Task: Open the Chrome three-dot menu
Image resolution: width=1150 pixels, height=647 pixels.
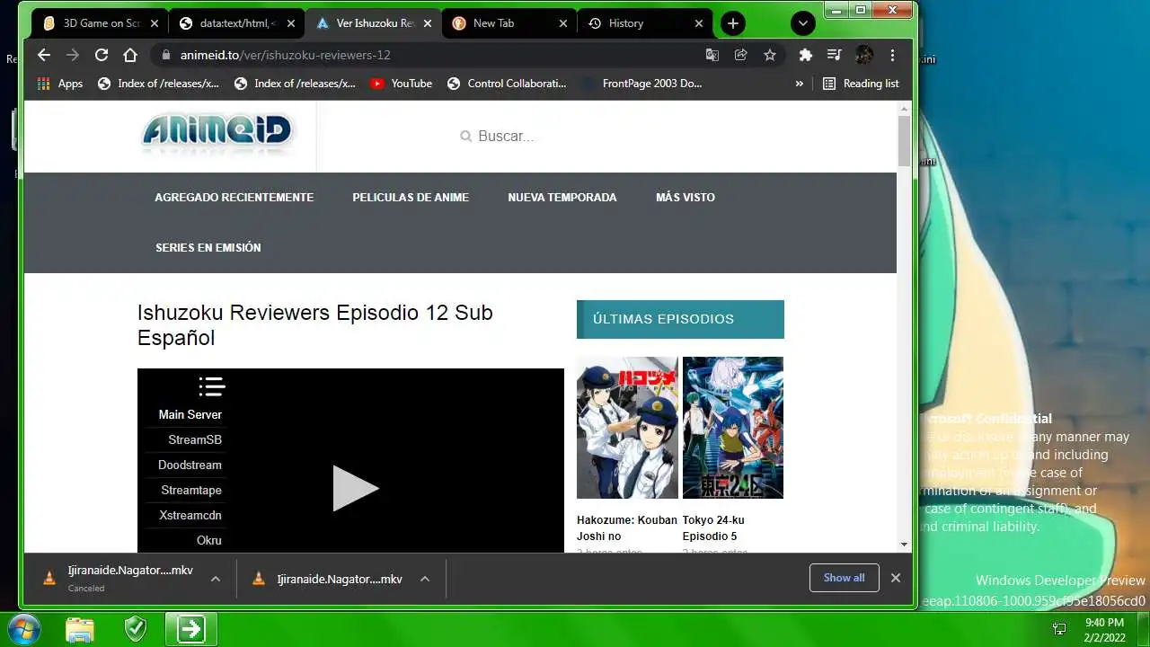Action: pyautogui.click(x=892, y=55)
